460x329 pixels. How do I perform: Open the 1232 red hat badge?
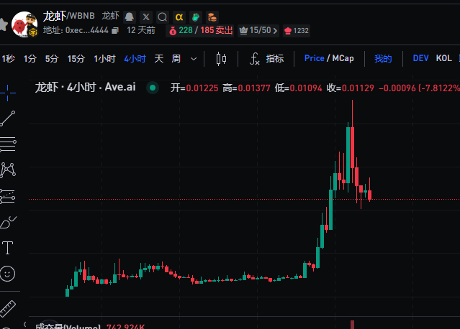(297, 30)
